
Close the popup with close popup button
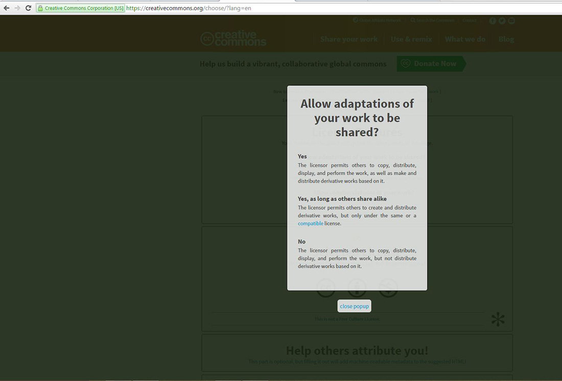[x=354, y=306]
